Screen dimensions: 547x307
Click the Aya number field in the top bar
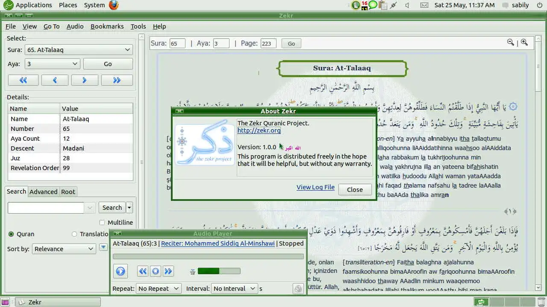coord(221,43)
